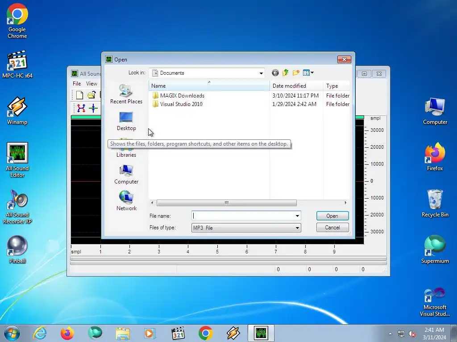Expand the Files of type dropdown
This screenshot has height=342, width=457.
coord(297,228)
